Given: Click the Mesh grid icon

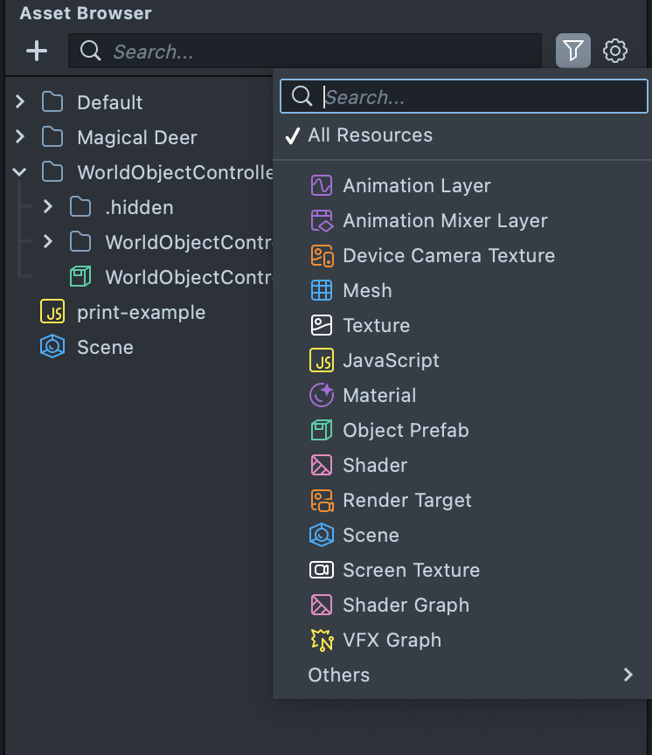Looking at the screenshot, I should point(322,291).
